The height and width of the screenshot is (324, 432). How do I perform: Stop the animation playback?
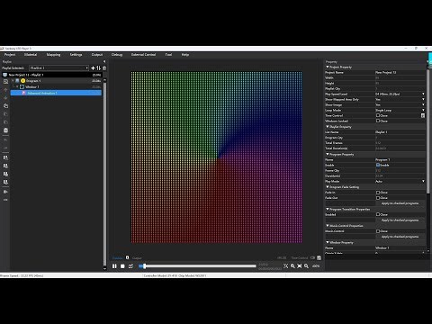122,266
